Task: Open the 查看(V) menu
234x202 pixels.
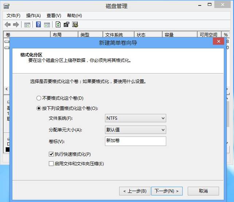Action: click(54, 16)
